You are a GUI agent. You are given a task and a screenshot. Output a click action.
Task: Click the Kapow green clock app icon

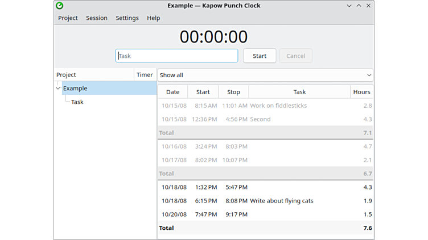click(59, 6)
